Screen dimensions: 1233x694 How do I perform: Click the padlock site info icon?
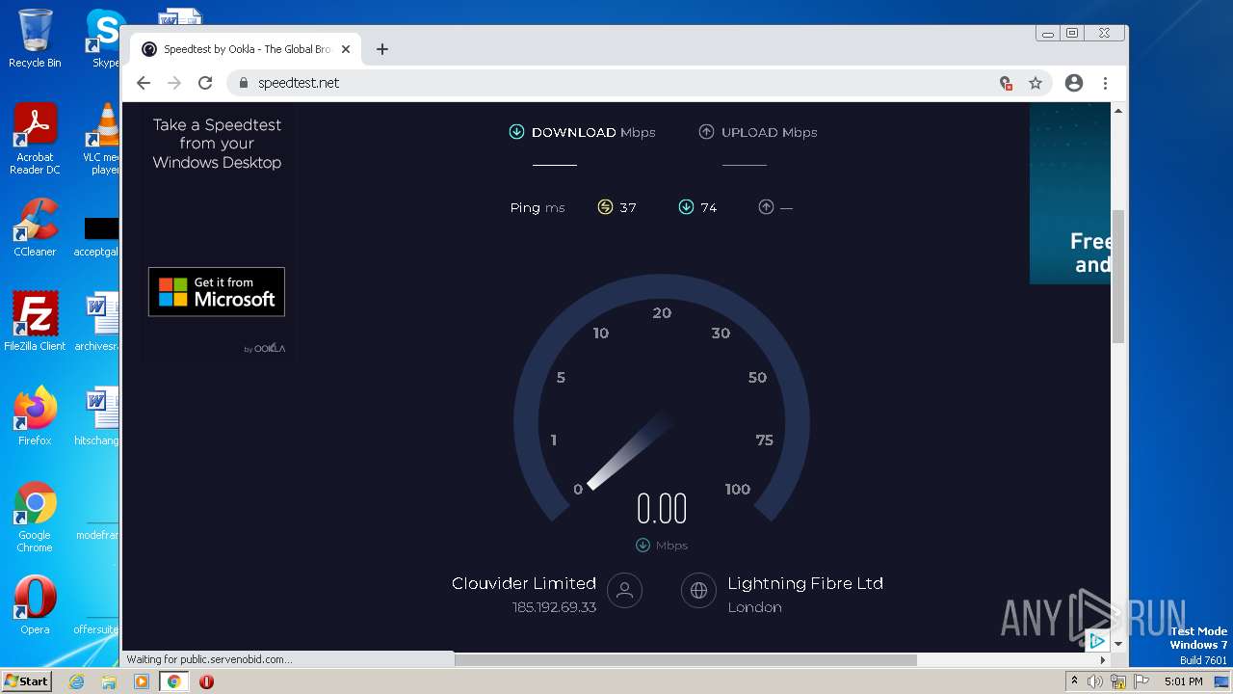[x=244, y=83]
